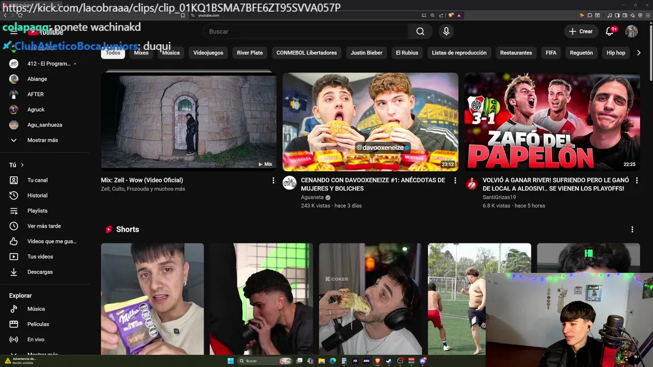Image resolution: width=653 pixels, height=367 pixels.
Task: Open the account avatar menu
Action: (x=632, y=32)
